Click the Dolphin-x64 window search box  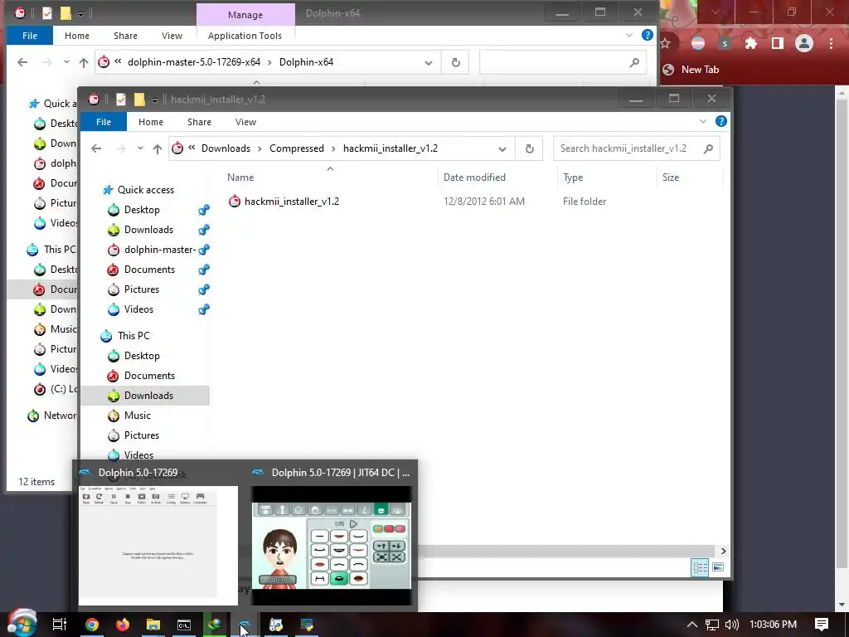(563, 62)
